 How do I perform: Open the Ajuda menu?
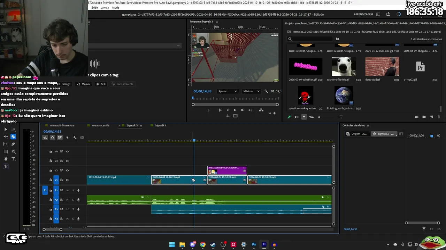point(115,8)
